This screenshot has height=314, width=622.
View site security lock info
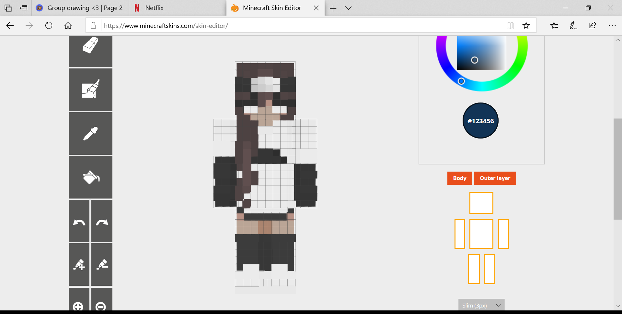93,26
